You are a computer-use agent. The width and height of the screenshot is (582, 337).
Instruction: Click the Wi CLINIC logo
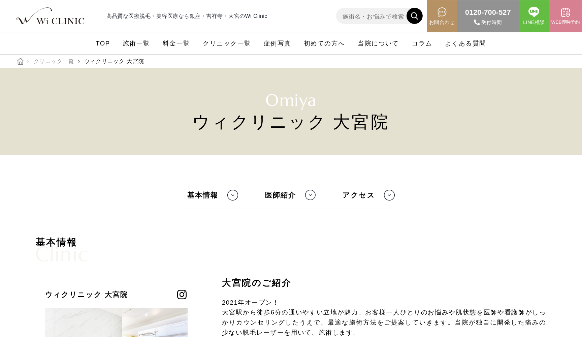pyautogui.click(x=50, y=16)
